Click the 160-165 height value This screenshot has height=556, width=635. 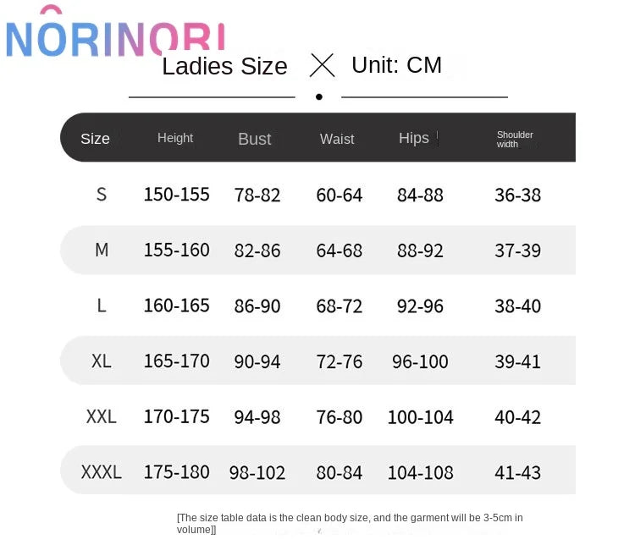click(176, 306)
